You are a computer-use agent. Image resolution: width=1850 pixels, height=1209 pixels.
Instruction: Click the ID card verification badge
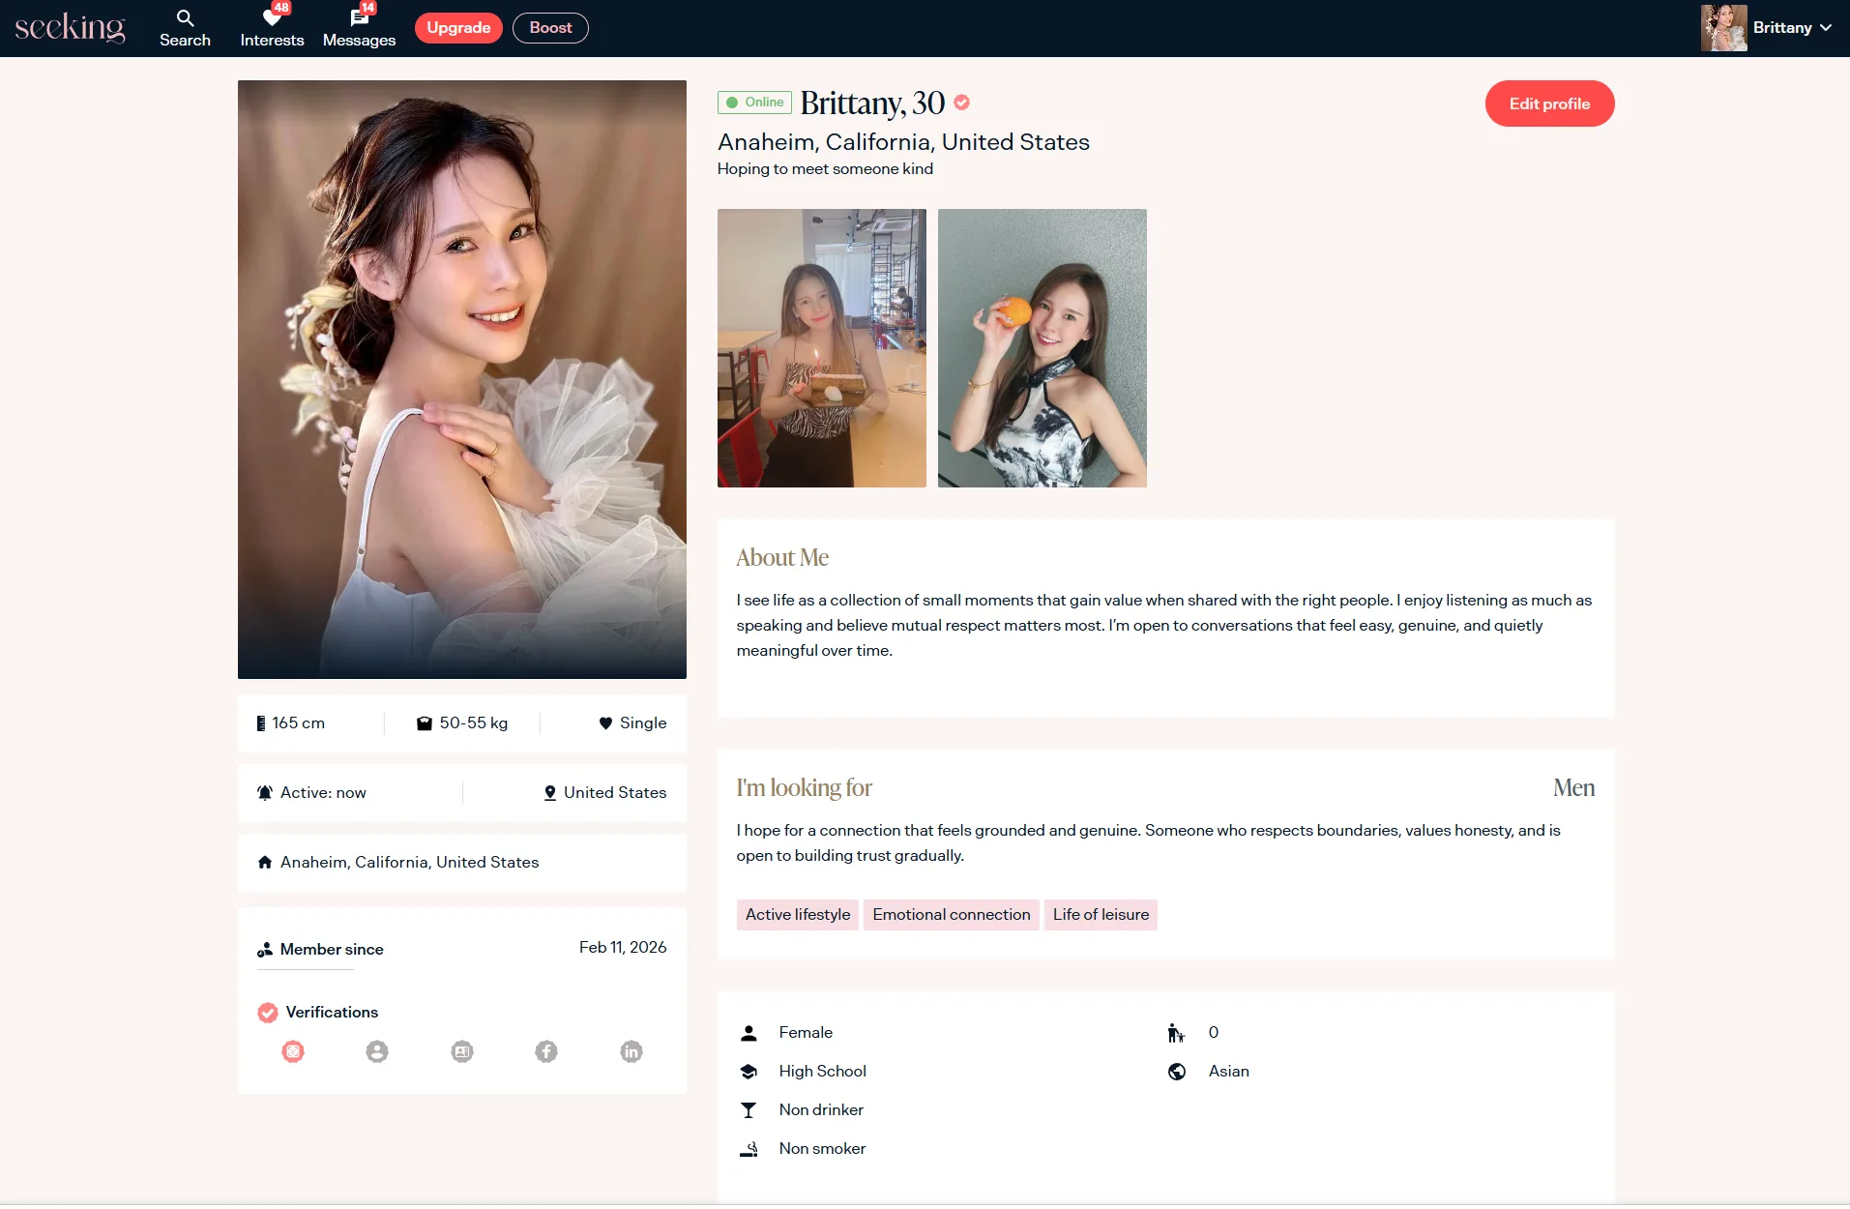click(x=462, y=1051)
